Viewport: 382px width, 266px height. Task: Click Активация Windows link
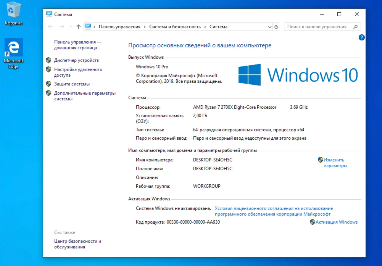click(337, 222)
